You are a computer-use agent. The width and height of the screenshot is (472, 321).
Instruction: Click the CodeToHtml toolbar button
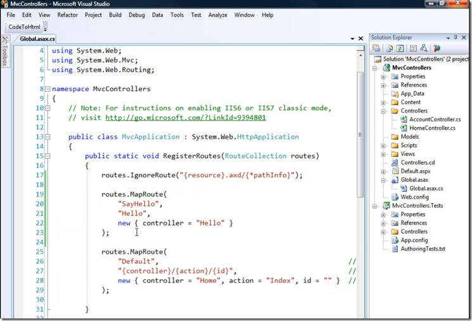tap(24, 27)
